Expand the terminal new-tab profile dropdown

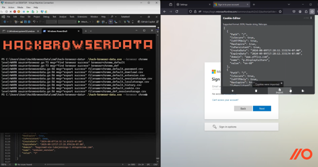pyautogui.click(x=91, y=31)
